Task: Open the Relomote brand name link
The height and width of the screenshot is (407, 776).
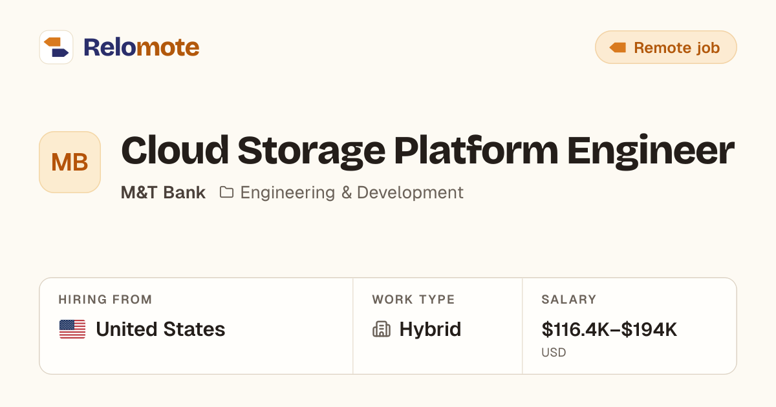Action: [x=141, y=47]
